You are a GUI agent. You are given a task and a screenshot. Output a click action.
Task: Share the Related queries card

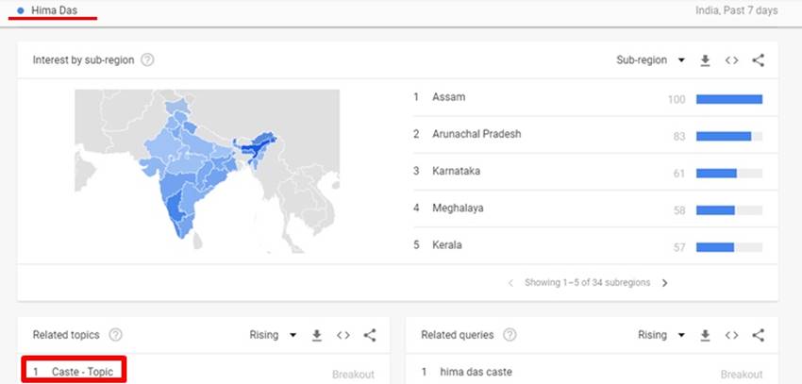pos(758,335)
